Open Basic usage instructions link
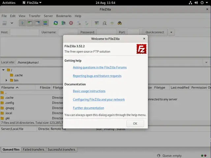This screenshot has height=158, width=211. 89,91
